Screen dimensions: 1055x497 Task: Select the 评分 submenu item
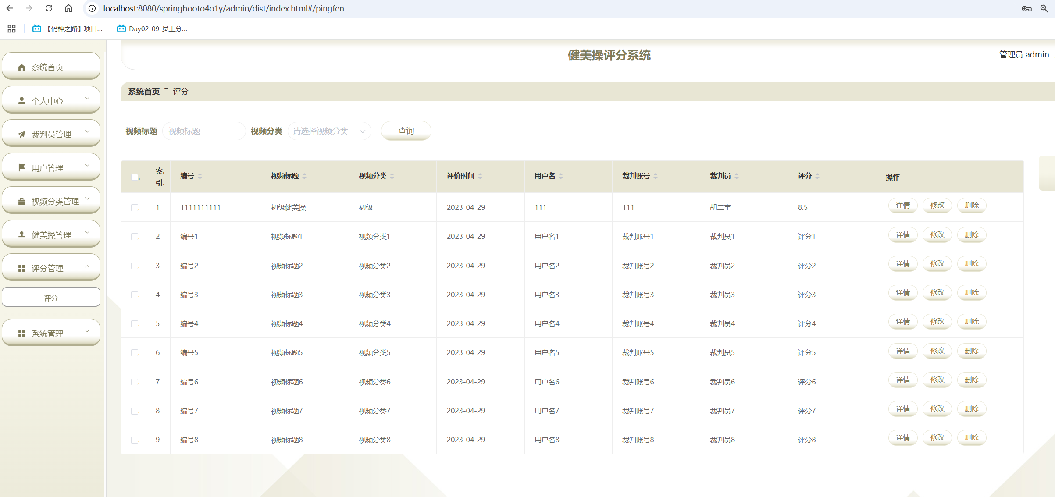[x=51, y=298]
